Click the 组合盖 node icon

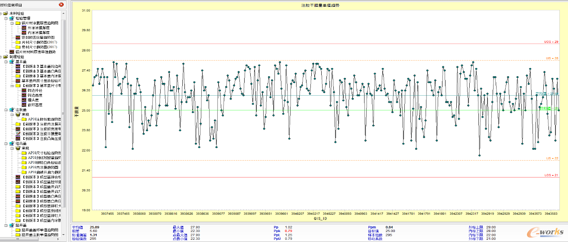12,143
